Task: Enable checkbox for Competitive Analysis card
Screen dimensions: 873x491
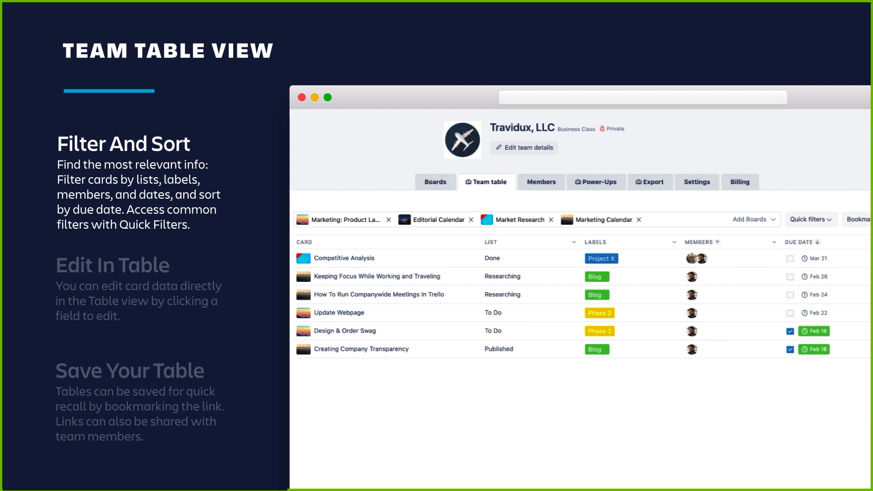Action: [790, 258]
